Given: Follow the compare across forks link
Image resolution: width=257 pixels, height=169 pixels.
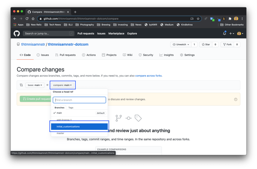Looking at the screenshot, I should pyautogui.click(x=148, y=76).
